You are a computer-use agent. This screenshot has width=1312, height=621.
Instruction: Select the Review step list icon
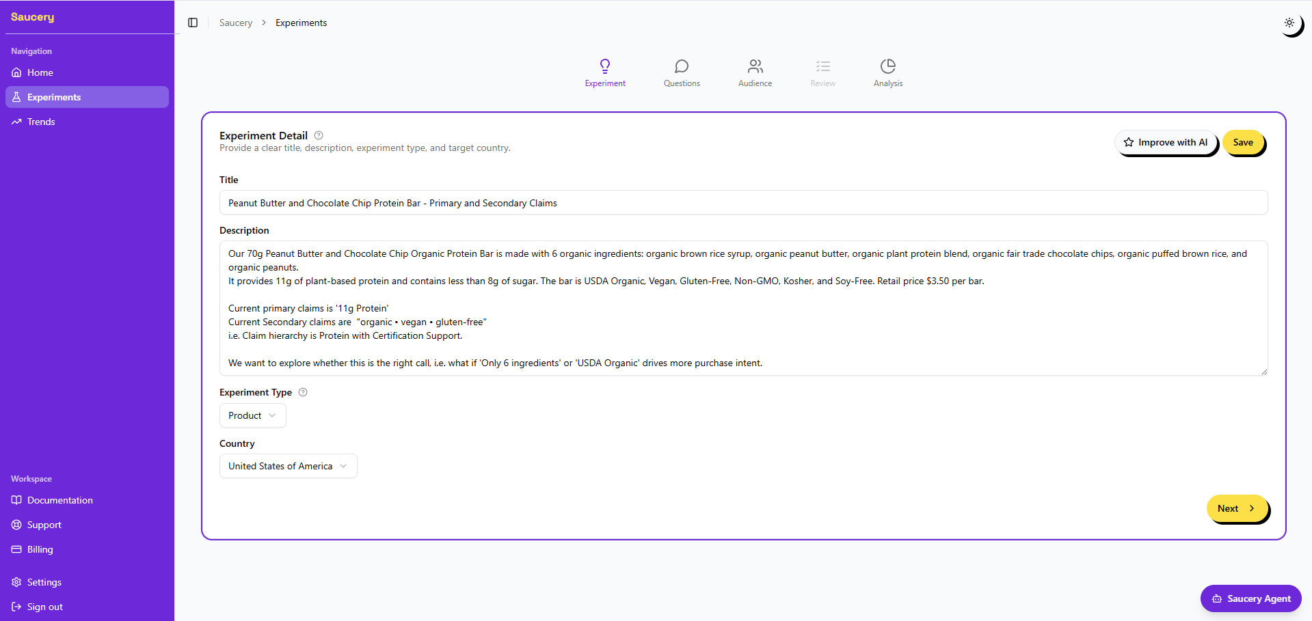point(822,66)
